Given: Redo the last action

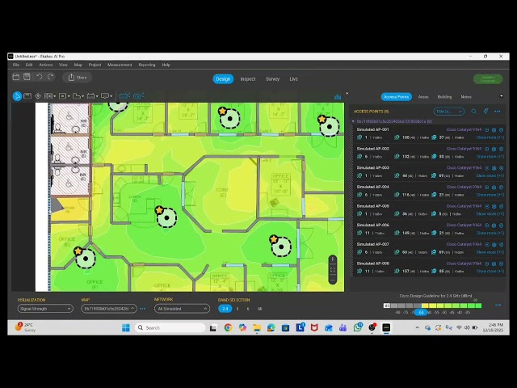Looking at the screenshot, I should point(50,77).
